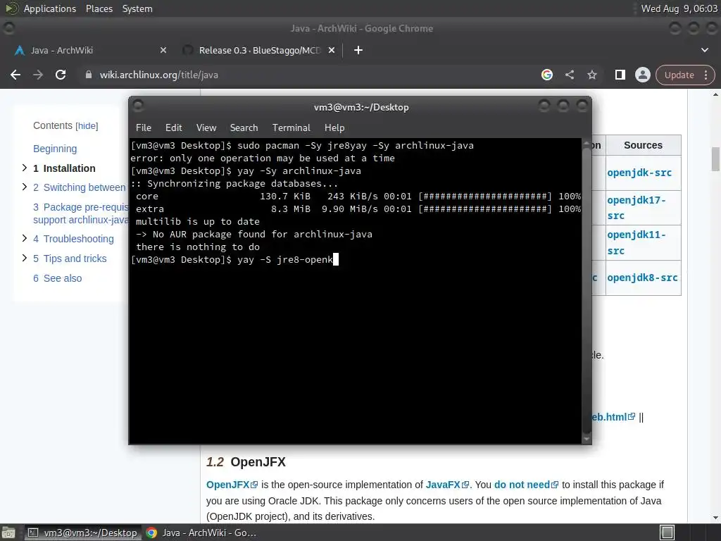Open Chrome three-dot menu
Screen dimensions: 721x541
pyautogui.click(x=706, y=75)
